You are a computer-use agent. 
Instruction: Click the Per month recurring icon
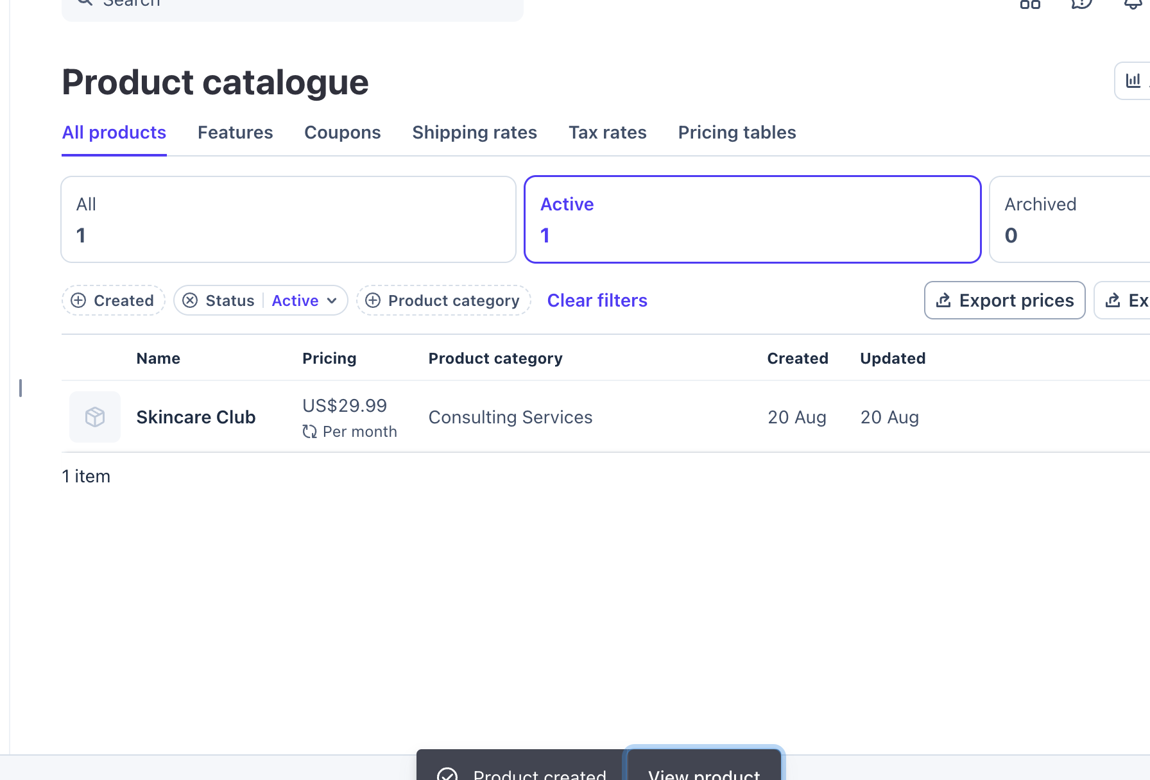pos(310,432)
